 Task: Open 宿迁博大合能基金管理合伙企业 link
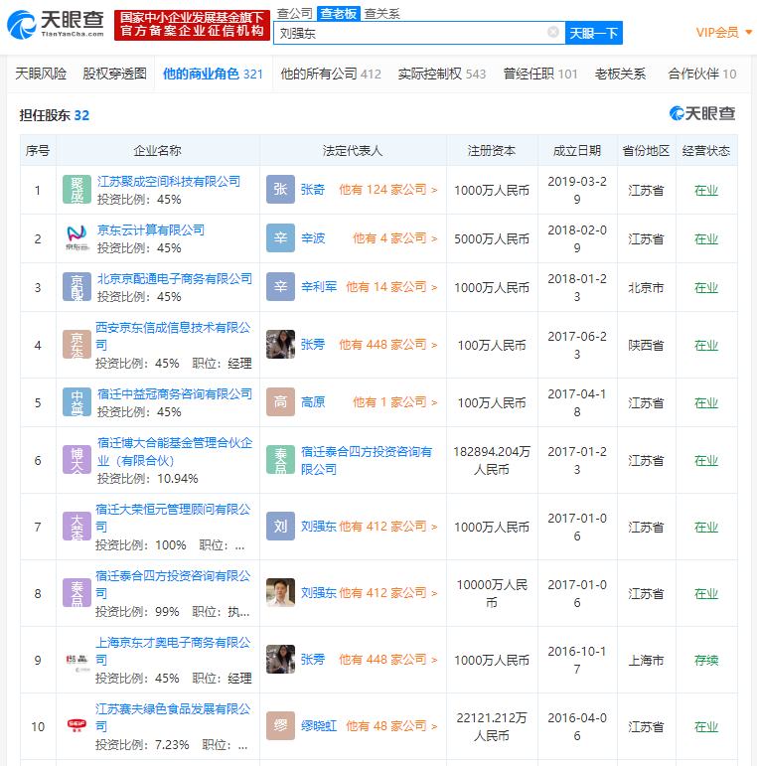point(175,451)
